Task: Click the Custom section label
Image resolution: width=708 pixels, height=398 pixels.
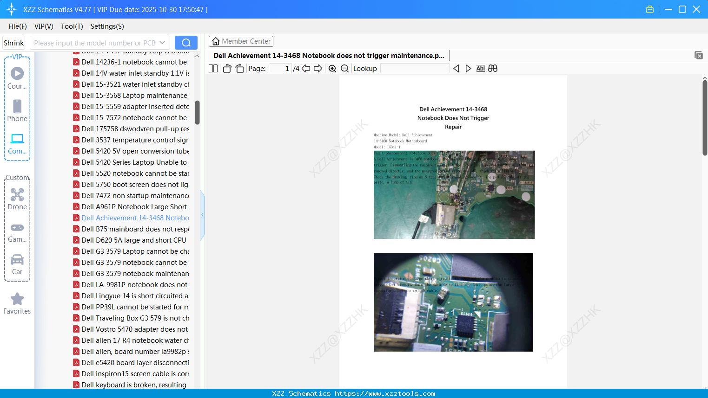Action: click(x=17, y=178)
